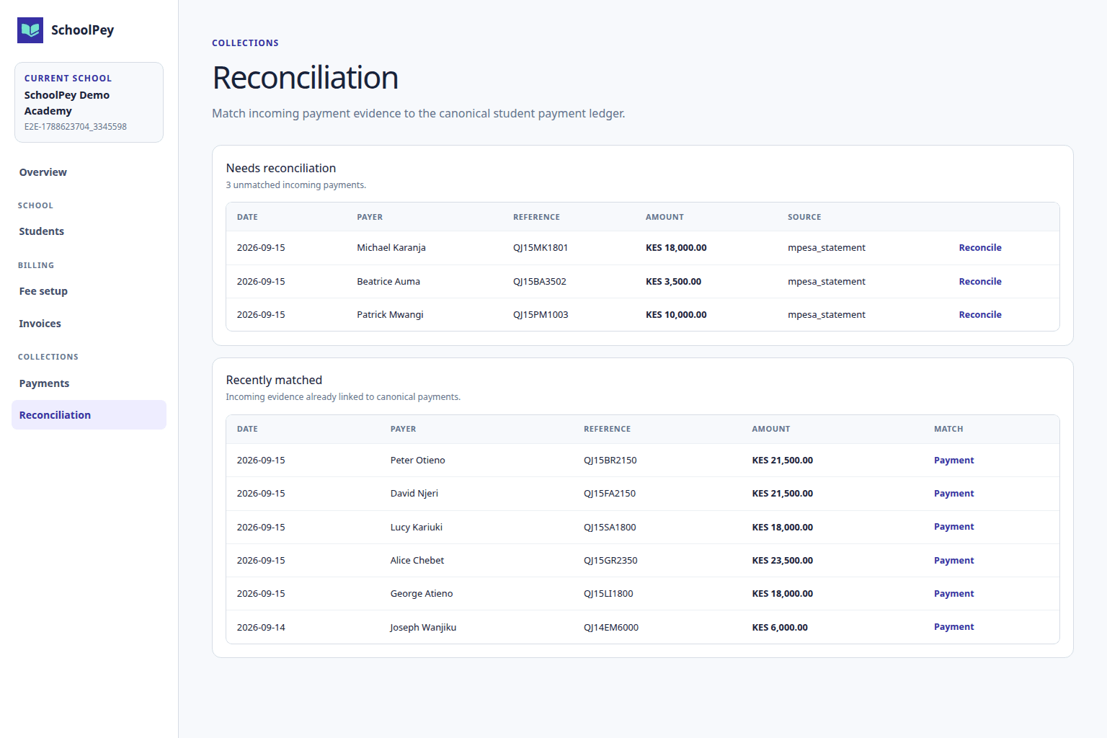Reconcile Michael Karanja's payment
1107x738 pixels.
[980, 248]
